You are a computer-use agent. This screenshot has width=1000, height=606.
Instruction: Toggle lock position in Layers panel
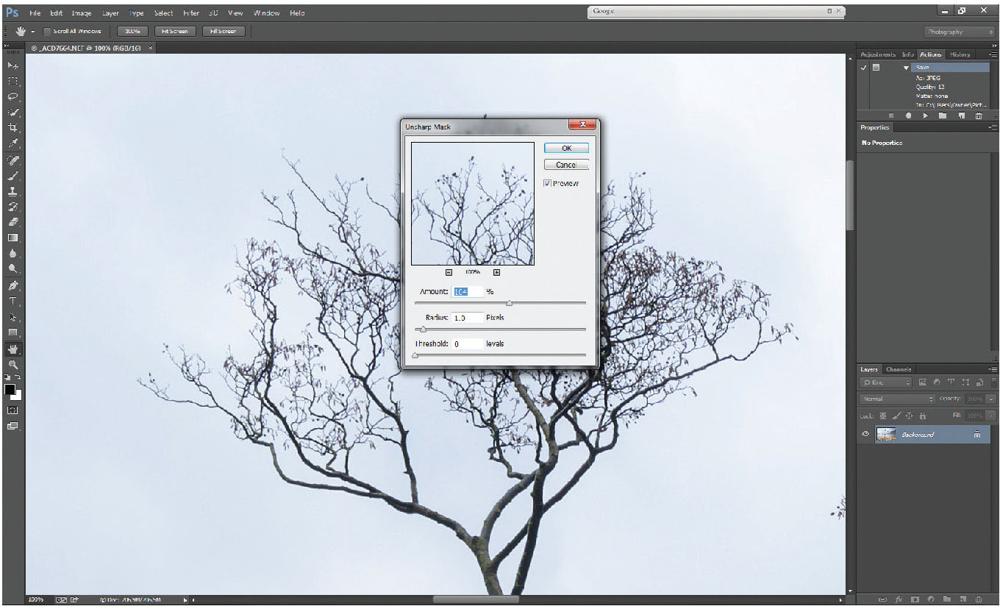[x=910, y=416]
